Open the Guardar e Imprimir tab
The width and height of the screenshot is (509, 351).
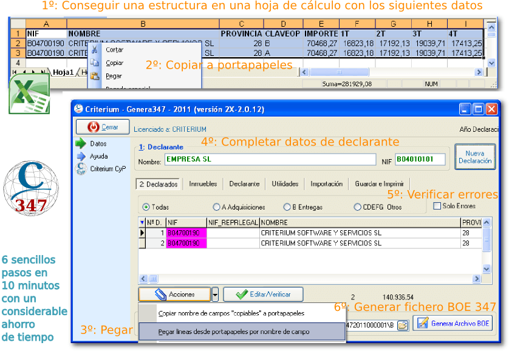(379, 184)
